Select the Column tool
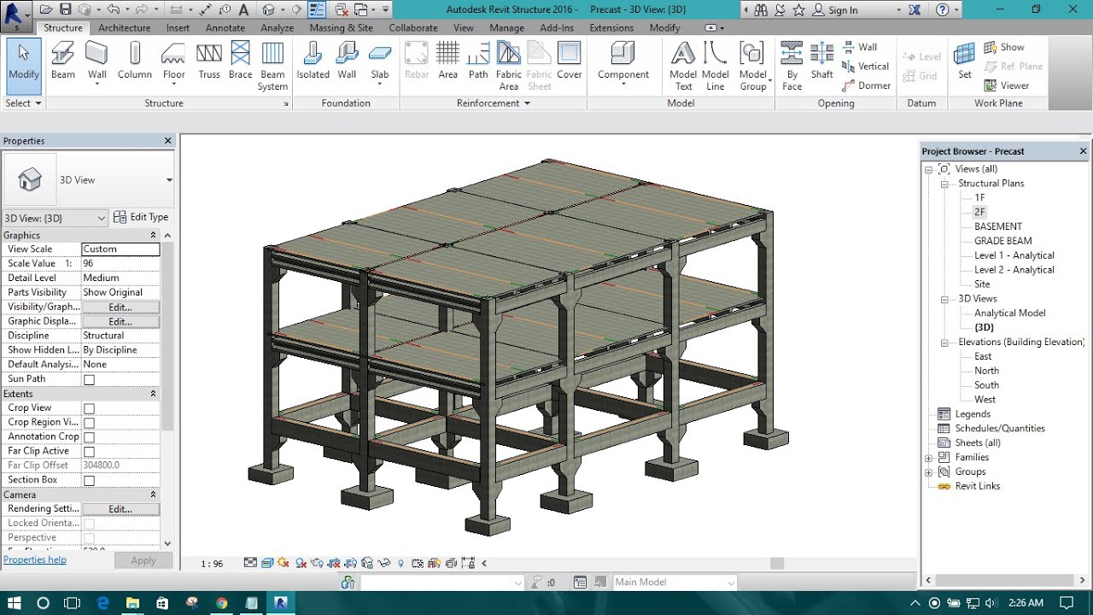The image size is (1093, 615). click(x=134, y=60)
